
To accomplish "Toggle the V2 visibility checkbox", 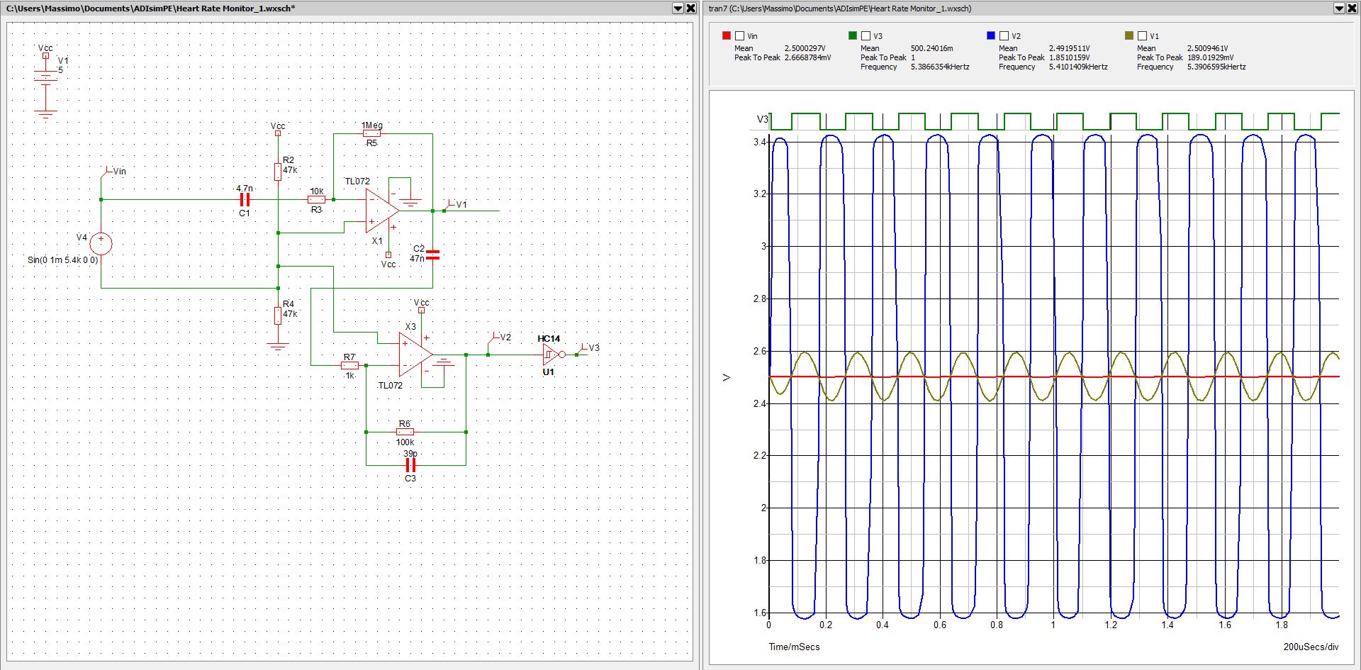I will pyautogui.click(x=1004, y=35).
